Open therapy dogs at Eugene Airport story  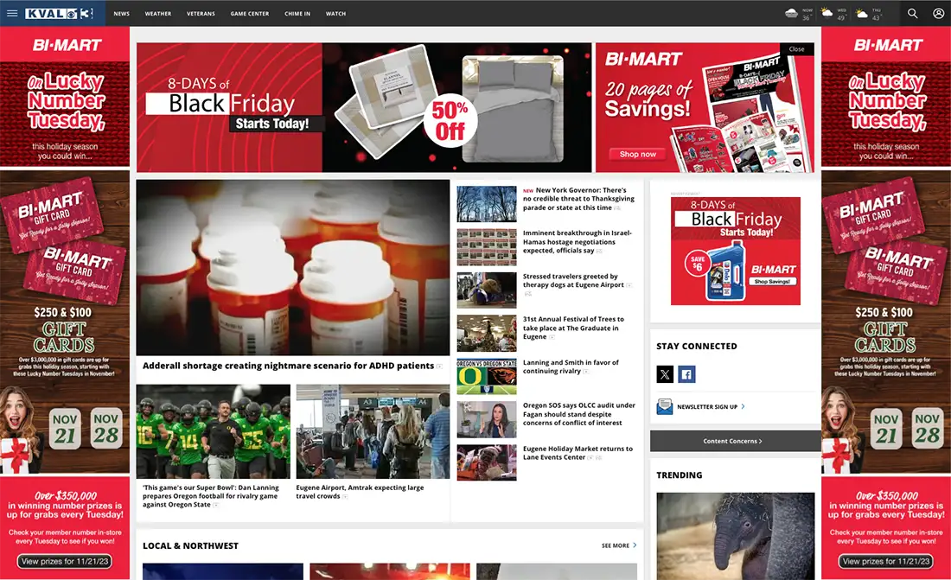573,281
